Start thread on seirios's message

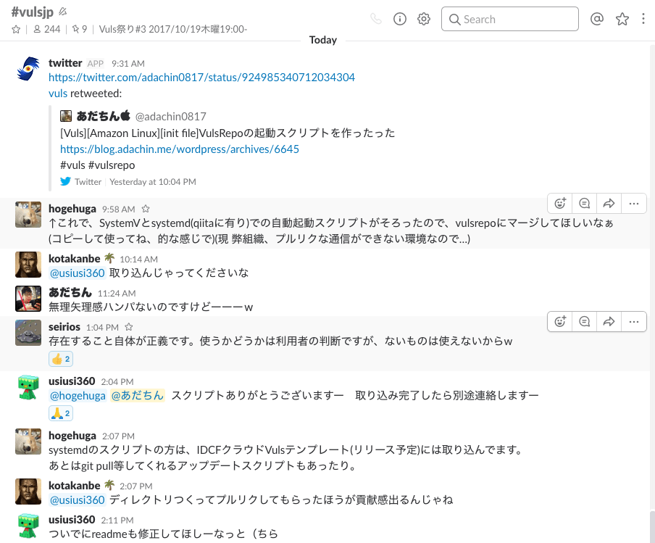(584, 321)
